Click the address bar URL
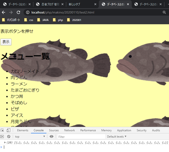This screenshot has height=152, width=169. (x=63, y=12)
